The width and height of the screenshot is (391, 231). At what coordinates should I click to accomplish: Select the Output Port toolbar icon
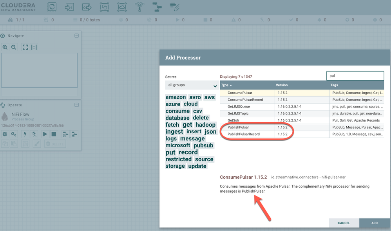tap(87, 7)
